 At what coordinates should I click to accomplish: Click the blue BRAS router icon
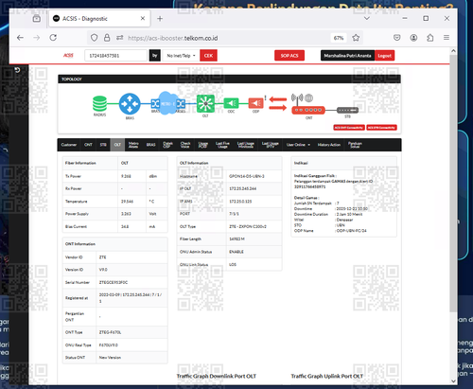point(130,103)
